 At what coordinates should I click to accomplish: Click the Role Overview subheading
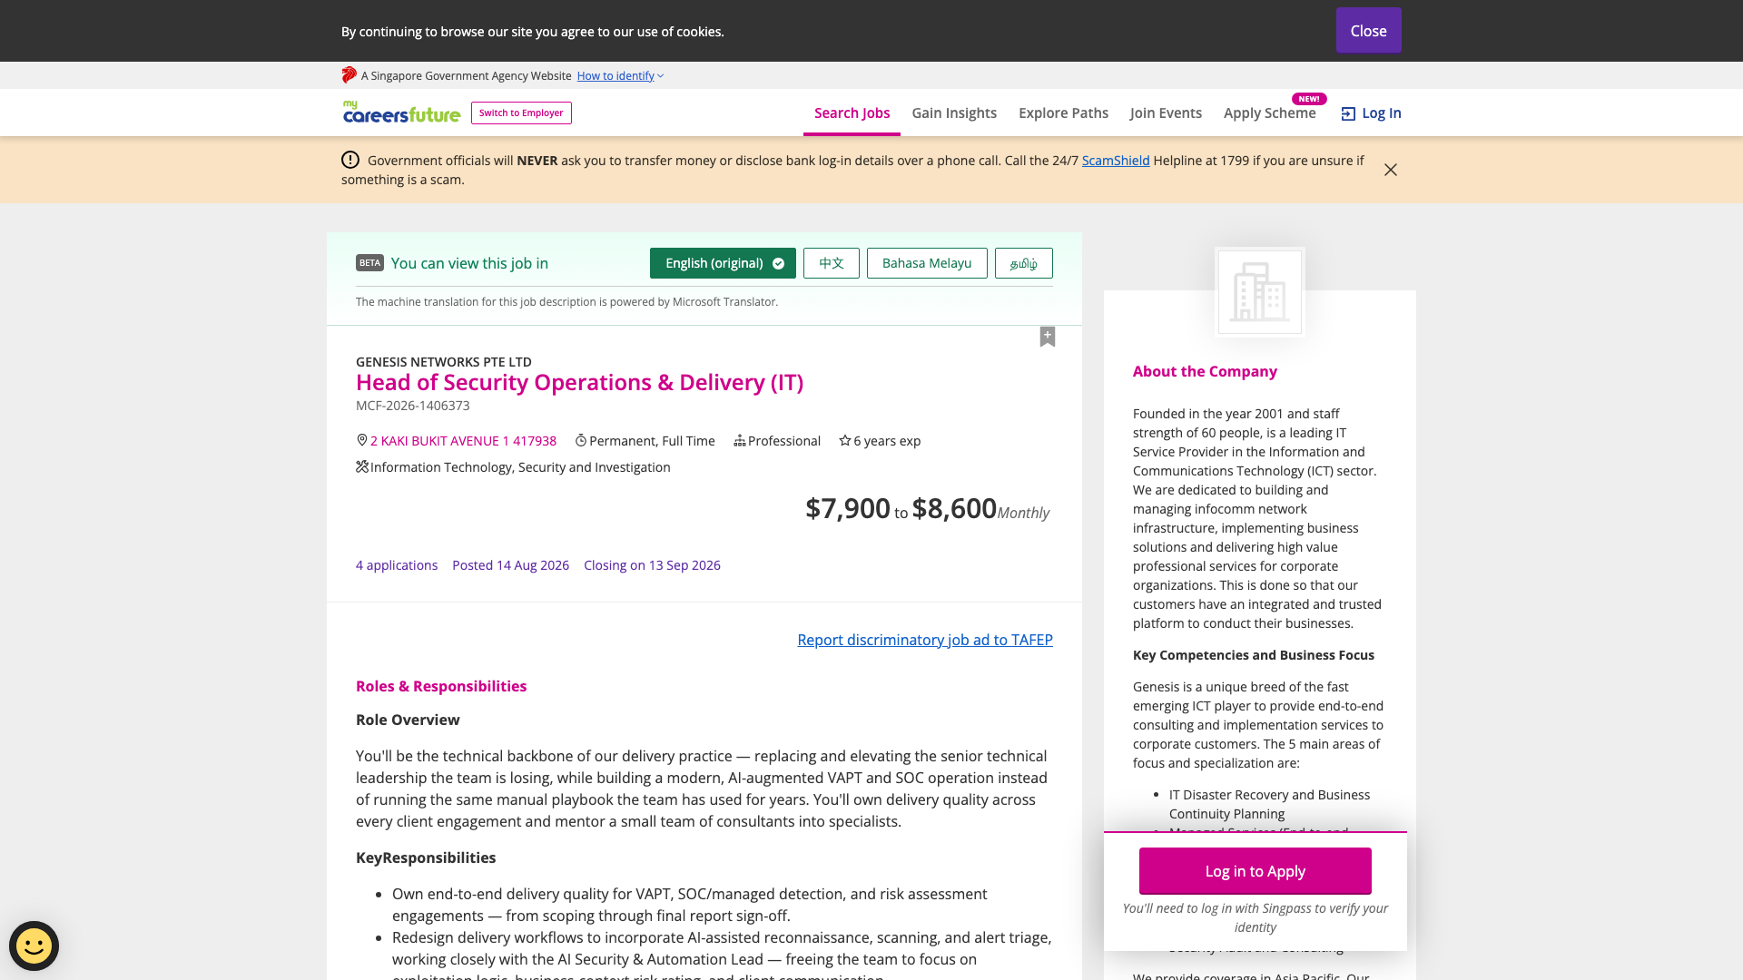pyautogui.click(x=408, y=720)
